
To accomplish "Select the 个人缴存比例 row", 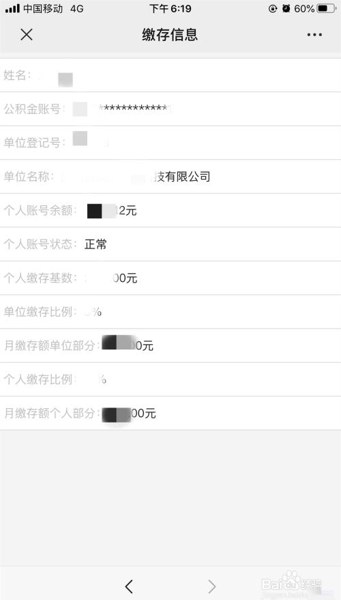I will 170,380.
